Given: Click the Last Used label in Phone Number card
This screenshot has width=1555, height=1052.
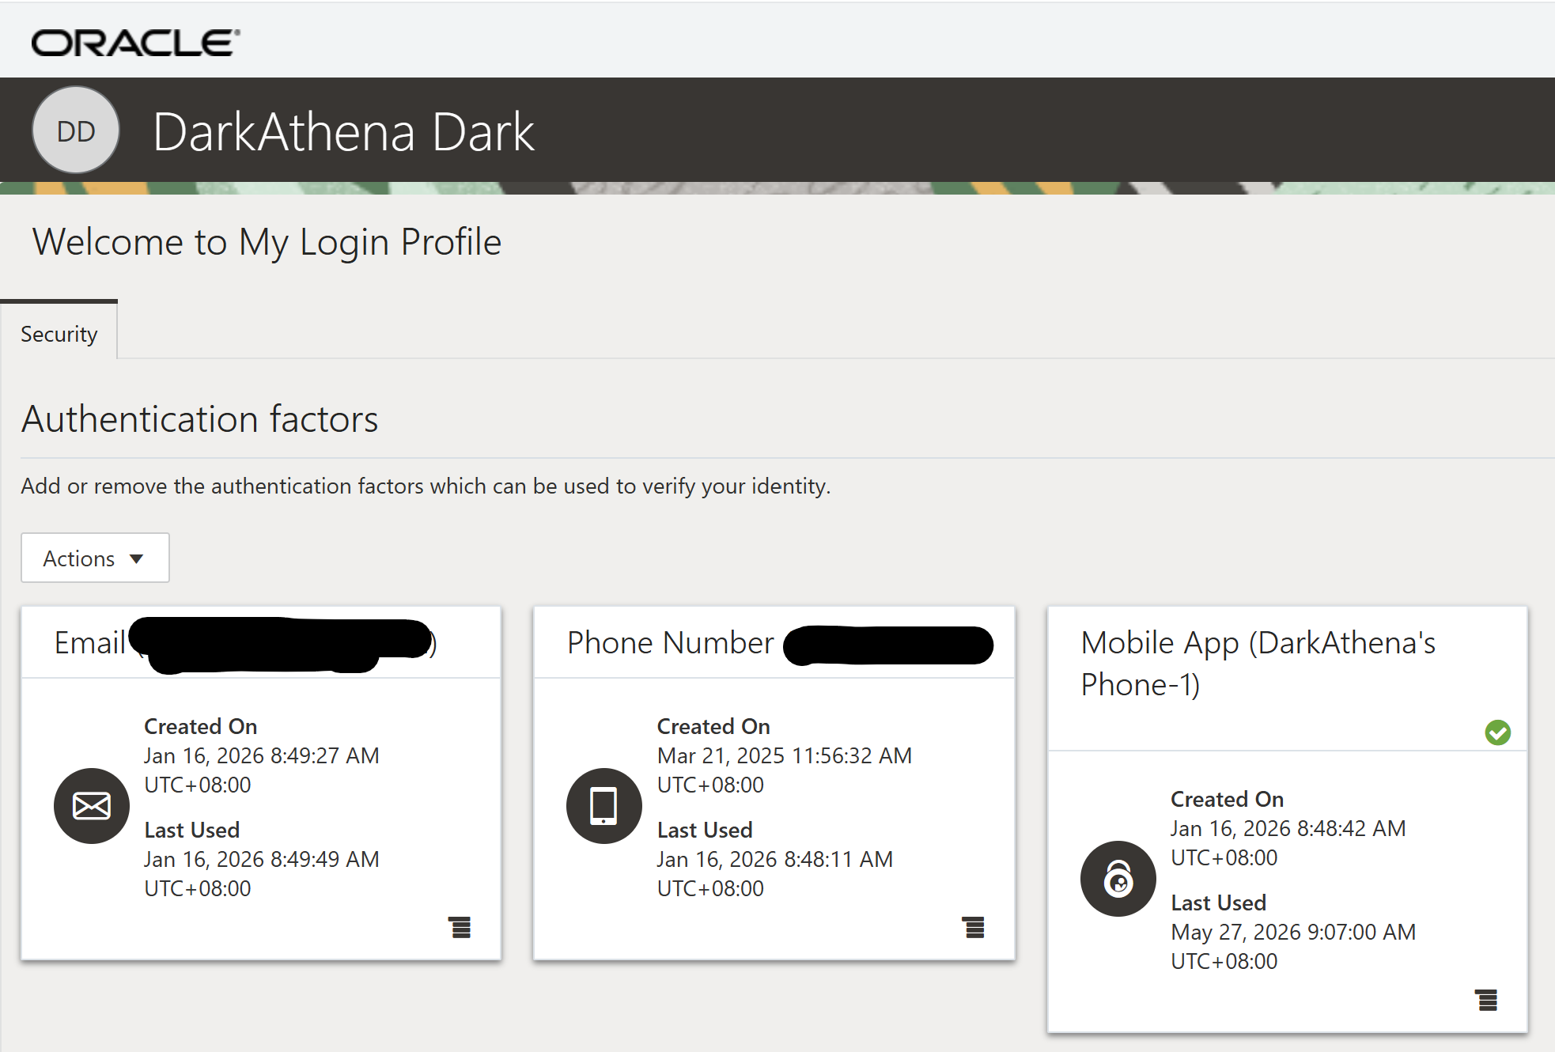Looking at the screenshot, I should pos(705,830).
